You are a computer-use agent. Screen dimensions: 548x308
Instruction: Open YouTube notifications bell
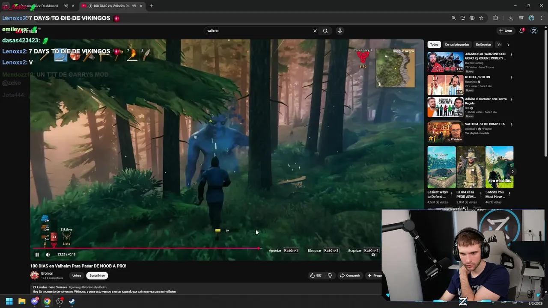pyautogui.click(x=521, y=31)
